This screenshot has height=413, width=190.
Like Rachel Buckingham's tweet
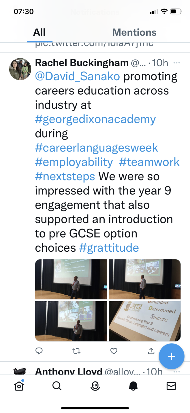click(x=114, y=351)
